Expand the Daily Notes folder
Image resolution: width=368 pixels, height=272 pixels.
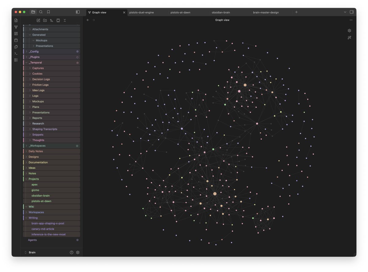52,151
